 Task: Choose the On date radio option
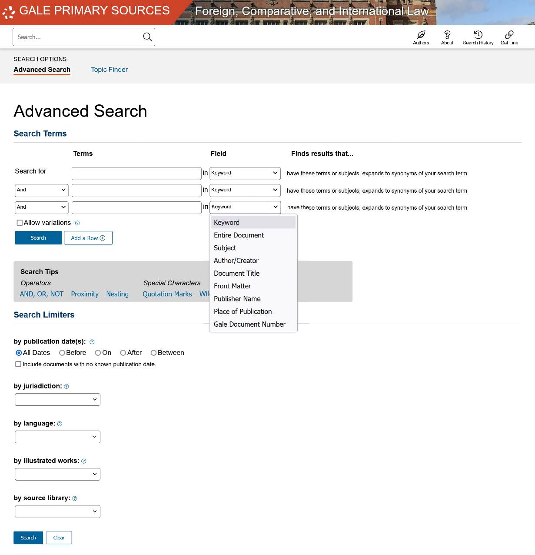coord(98,353)
